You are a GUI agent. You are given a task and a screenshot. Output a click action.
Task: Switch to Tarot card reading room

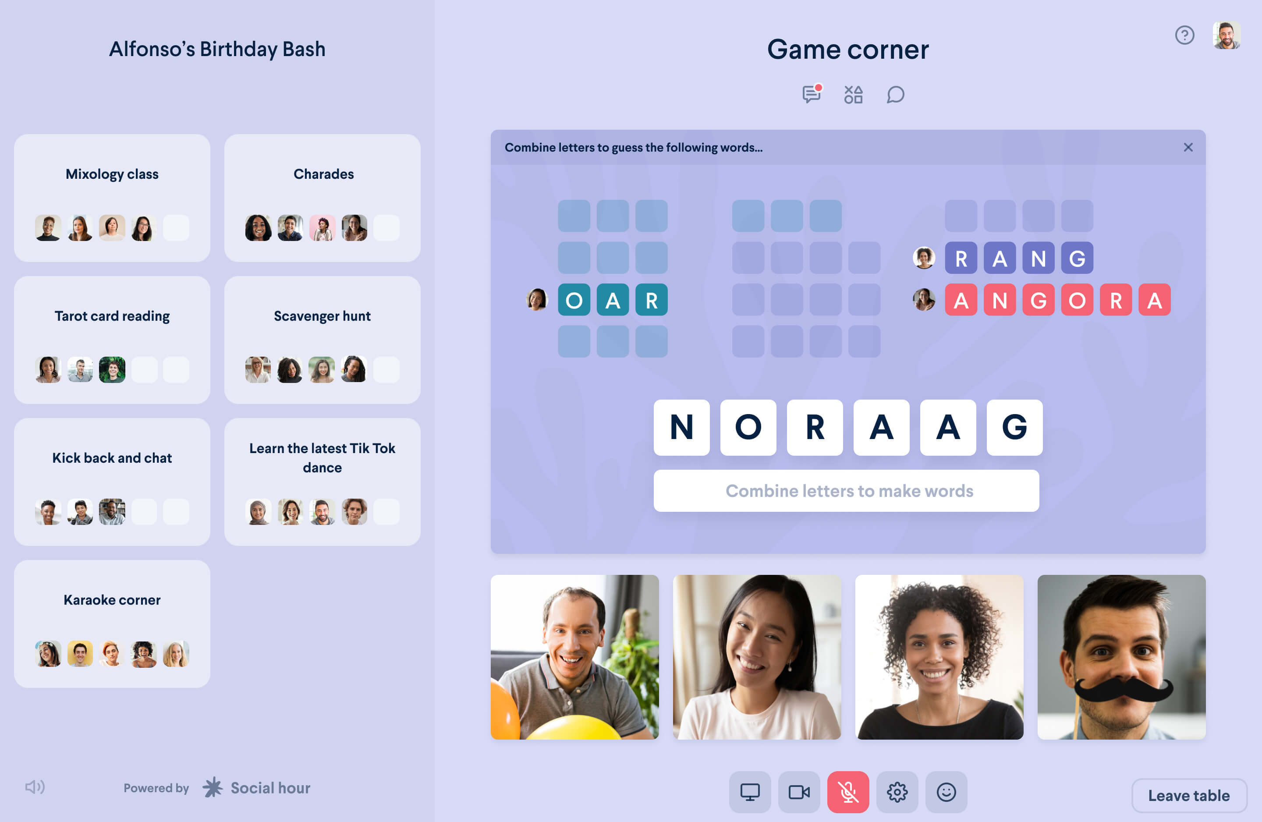pyautogui.click(x=111, y=340)
